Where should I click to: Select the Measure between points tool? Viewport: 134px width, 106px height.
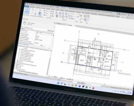coord(81,19)
